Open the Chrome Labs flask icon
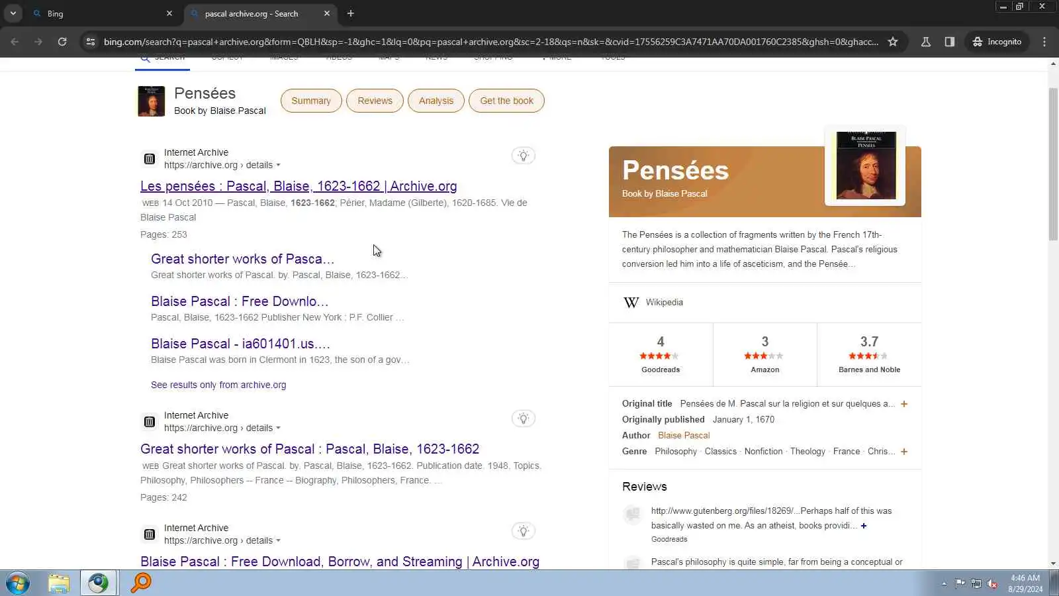This screenshot has height=596, width=1059. coord(926,42)
